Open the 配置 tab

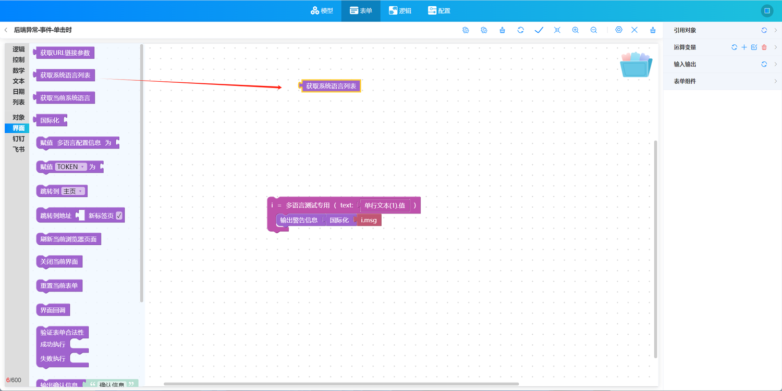(438, 10)
